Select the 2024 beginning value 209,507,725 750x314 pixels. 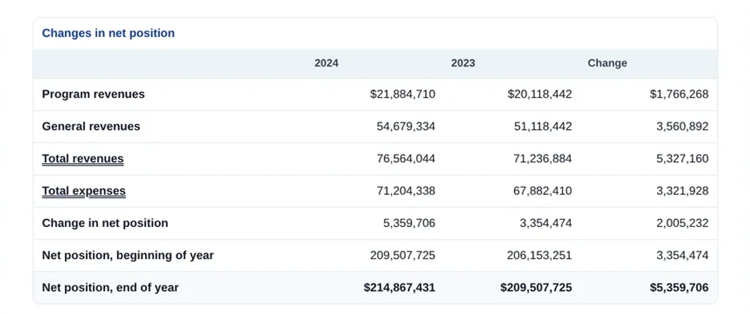pyautogui.click(x=403, y=255)
